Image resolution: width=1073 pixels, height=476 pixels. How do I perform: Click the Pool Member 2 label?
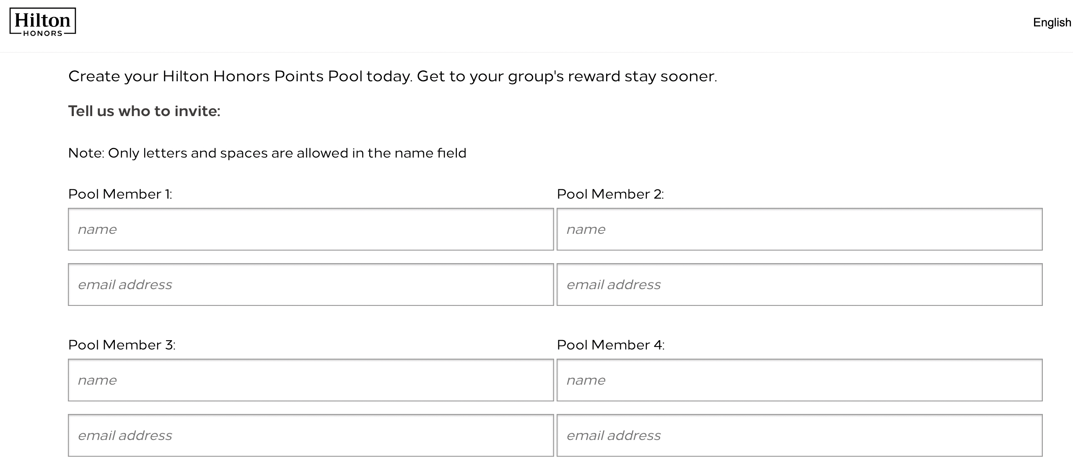[611, 194]
